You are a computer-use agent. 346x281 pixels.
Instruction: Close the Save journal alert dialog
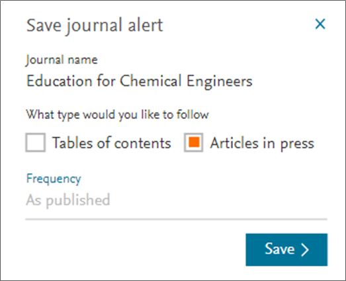[x=320, y=24]
